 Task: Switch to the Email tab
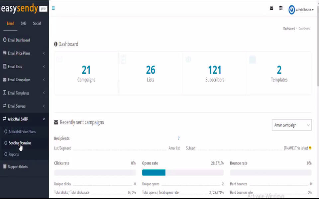(10, 23)
